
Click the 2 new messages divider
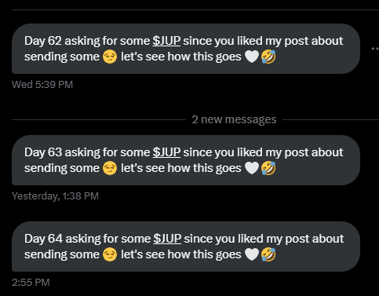tap(234, 119)
